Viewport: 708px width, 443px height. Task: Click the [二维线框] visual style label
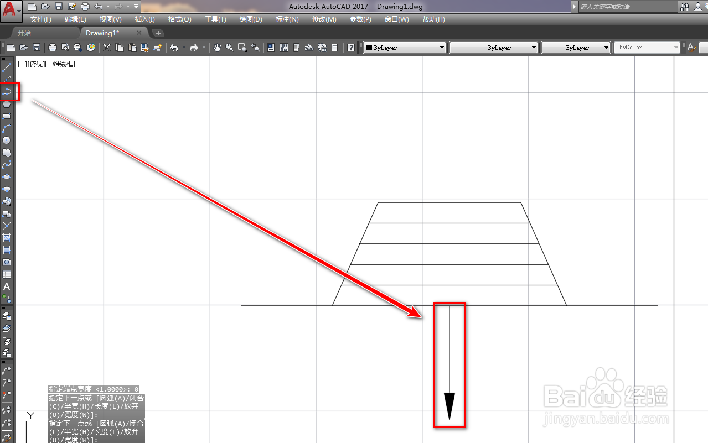59,64
